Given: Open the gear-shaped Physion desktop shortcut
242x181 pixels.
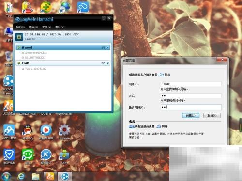Looking at the screenshot, I should pos(64,132).
